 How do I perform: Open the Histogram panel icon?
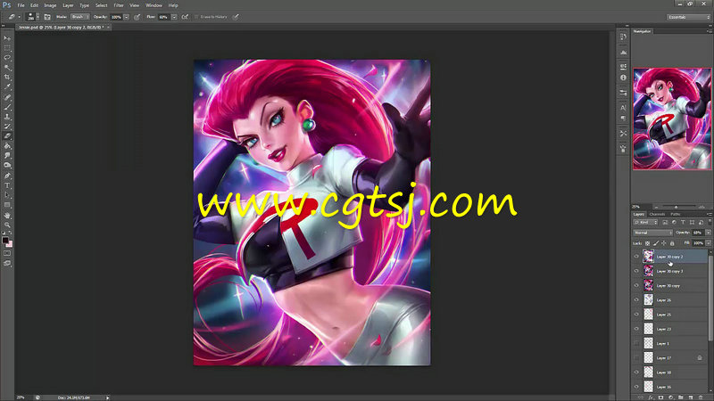[623, 53]
